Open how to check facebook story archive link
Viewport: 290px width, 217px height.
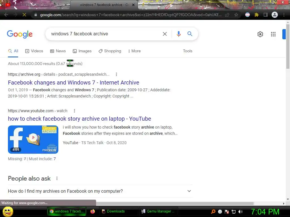point(79,119)
